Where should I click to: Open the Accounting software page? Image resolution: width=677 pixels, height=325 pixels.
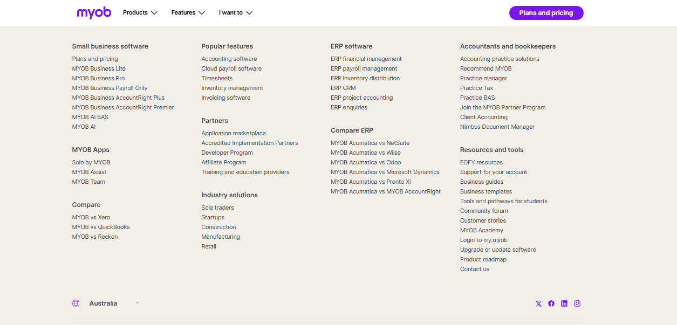[229, 59]
